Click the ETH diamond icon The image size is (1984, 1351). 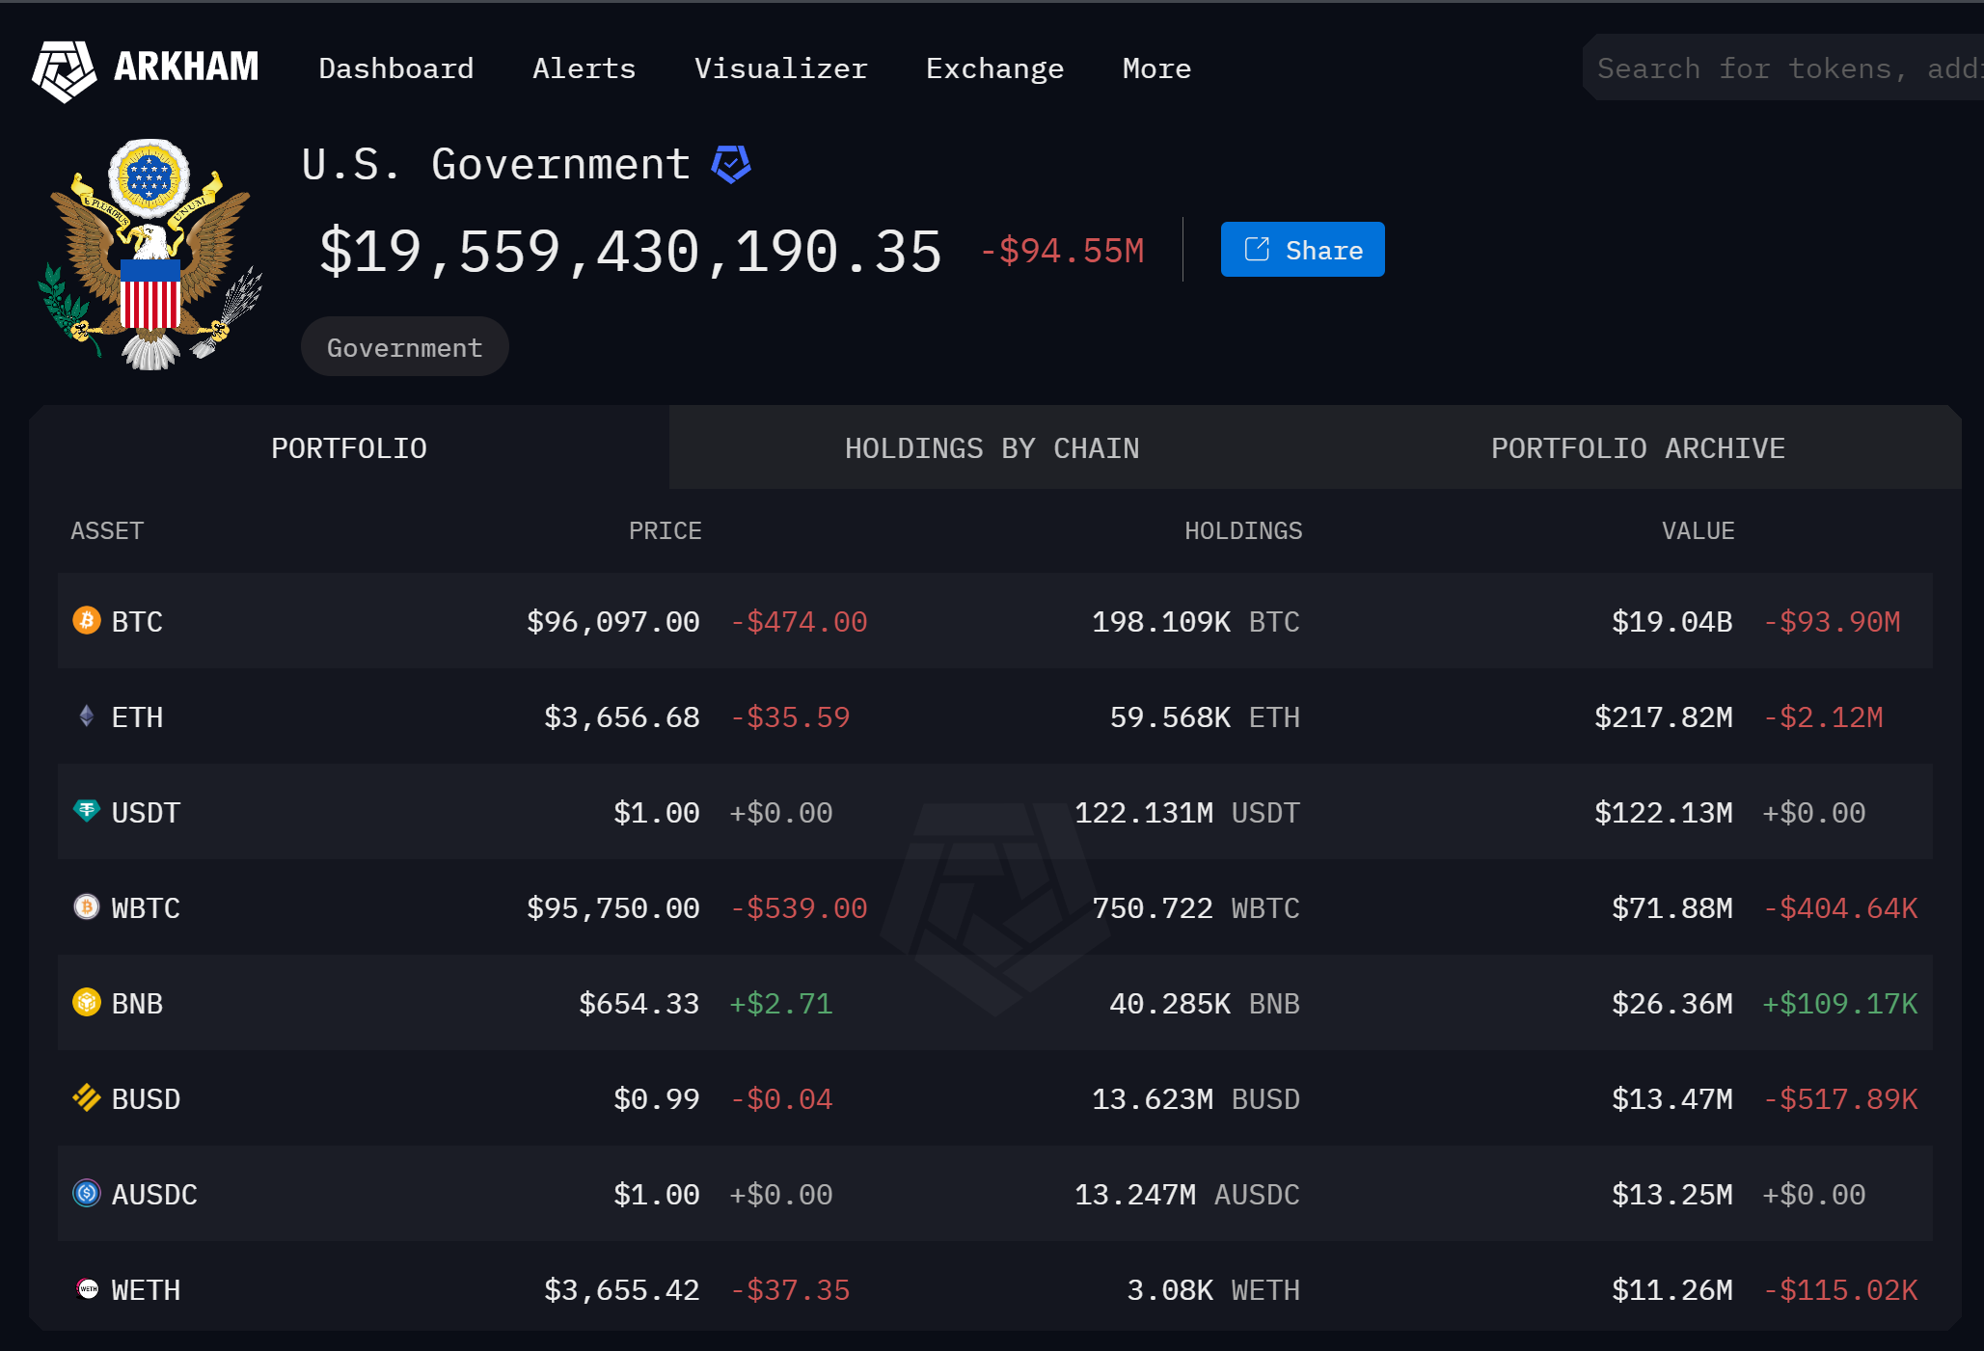pos(87,716)
